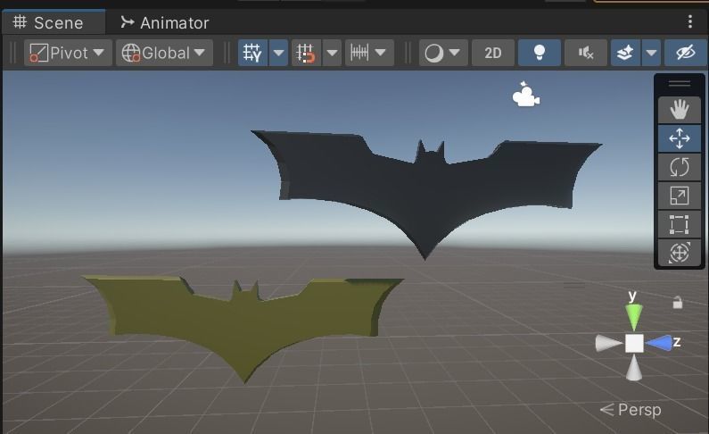
Task: Click the gray left axis cone
Action: (608, 343)
